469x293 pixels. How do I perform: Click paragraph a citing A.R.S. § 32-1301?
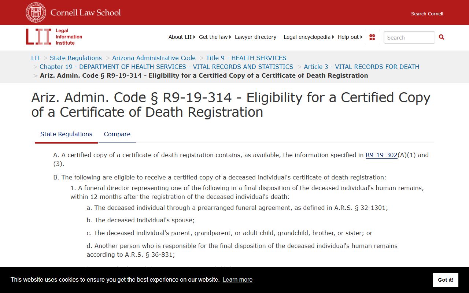[237, 208]
